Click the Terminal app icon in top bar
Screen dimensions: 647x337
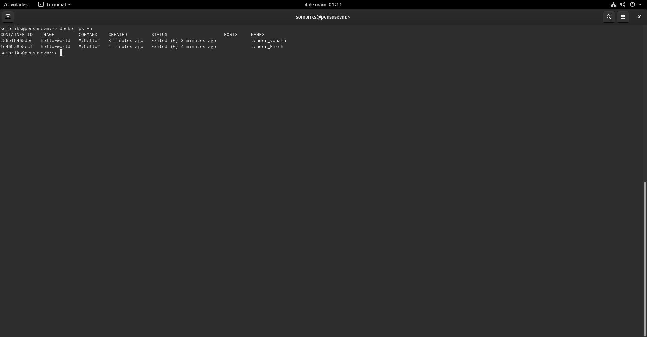pyautogui.click(x=41, y=4)
